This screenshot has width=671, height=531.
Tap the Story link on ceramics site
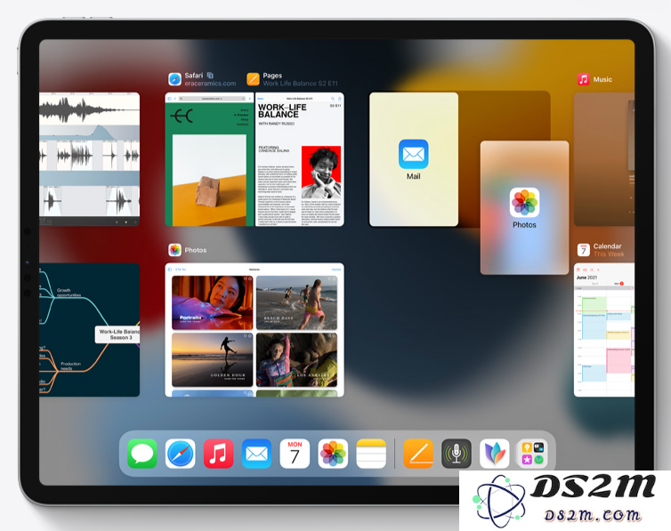pos(245,110)
